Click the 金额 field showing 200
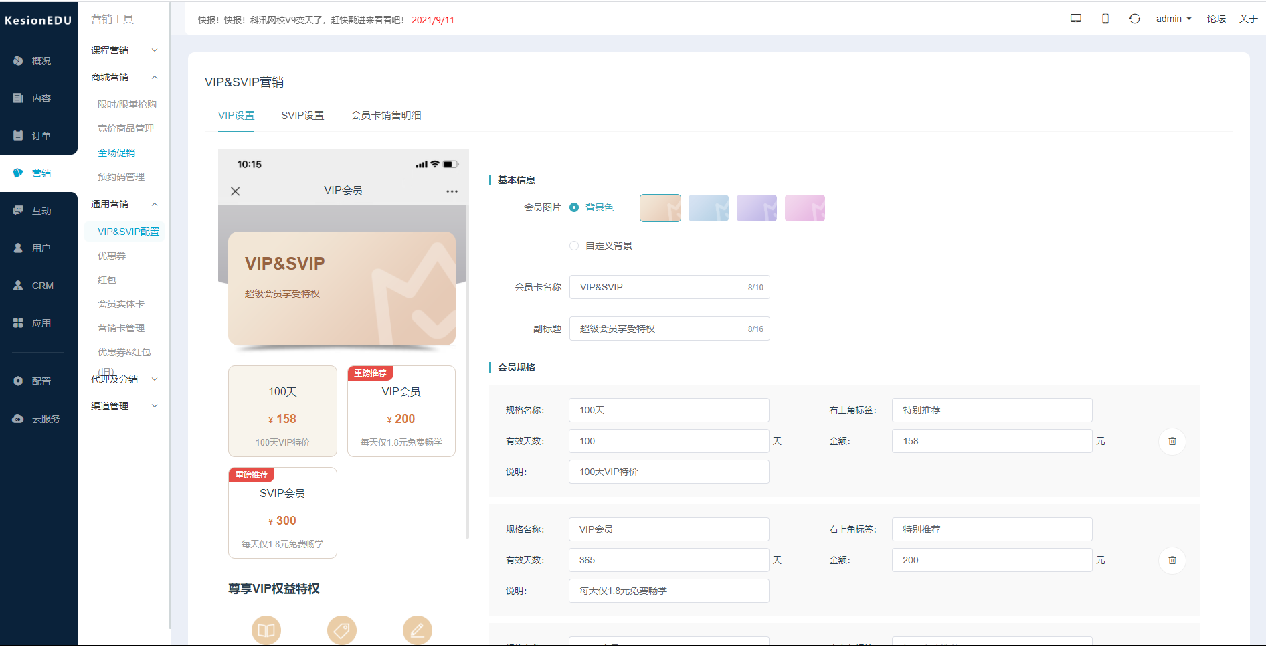The width and height of the screenshot is (1266, 647). pyautogui.click(x=992, y=560)
